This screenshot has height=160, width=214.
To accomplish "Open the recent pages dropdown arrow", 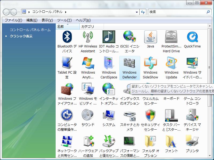I will 19,12.
